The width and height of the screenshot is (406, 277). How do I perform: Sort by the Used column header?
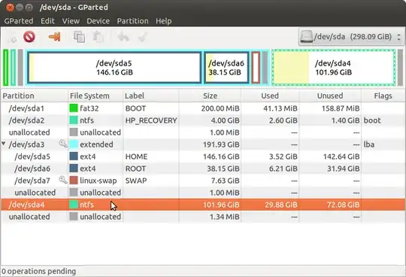(x=270, y=96)
